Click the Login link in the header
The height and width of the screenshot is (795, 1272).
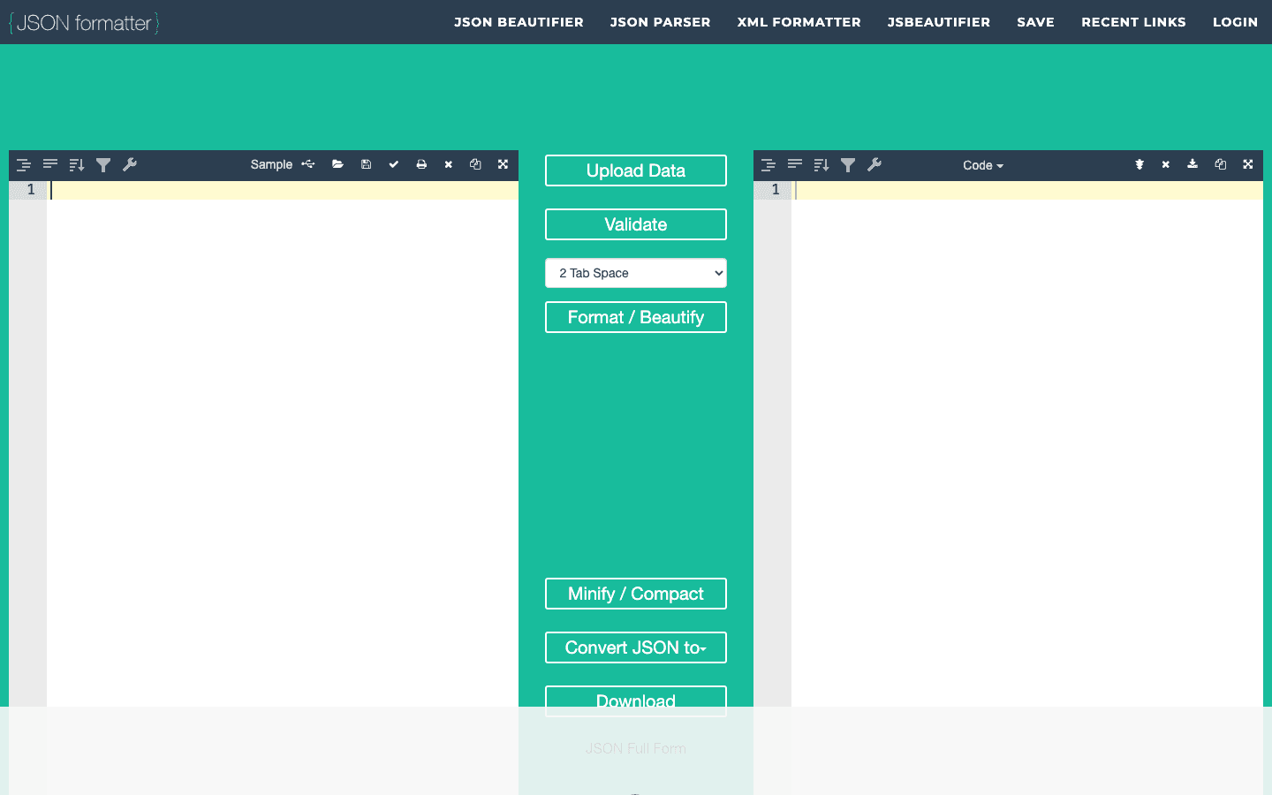pos(1235,22)
